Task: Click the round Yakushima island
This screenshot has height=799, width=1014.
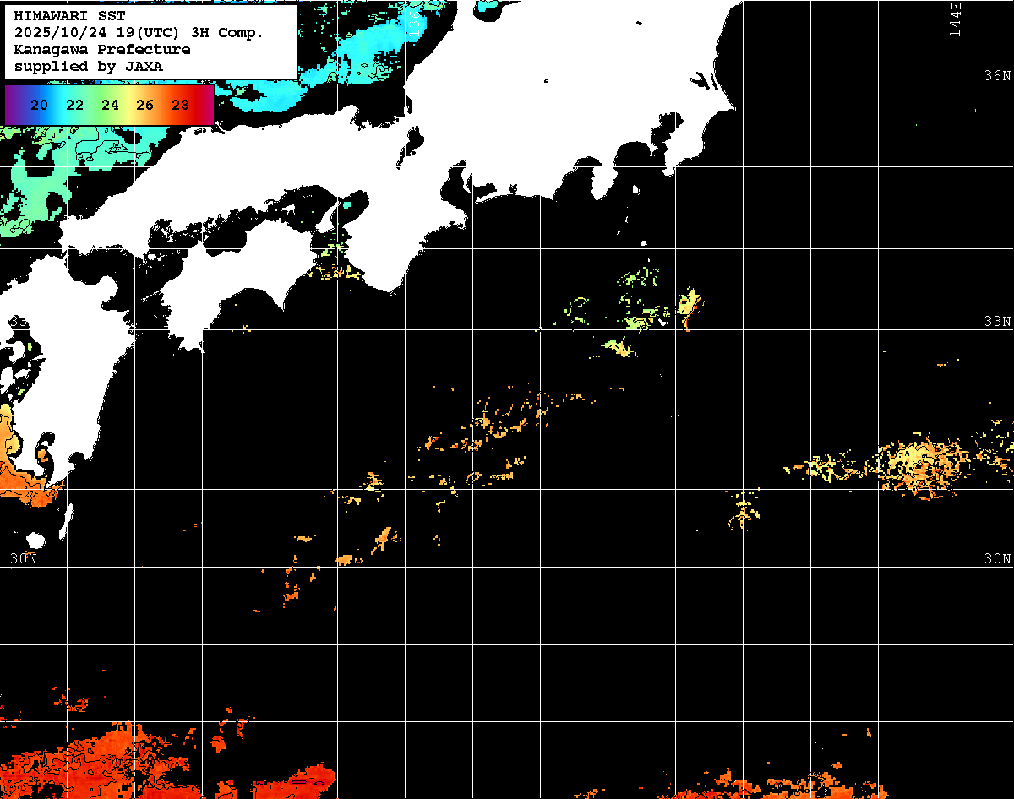Action: tap(35, 540)
